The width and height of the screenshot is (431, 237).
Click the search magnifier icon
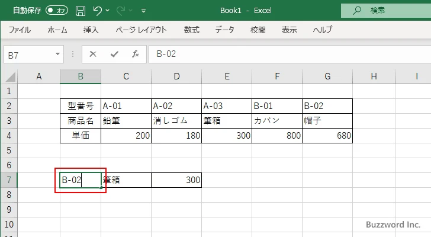[357, 11]
